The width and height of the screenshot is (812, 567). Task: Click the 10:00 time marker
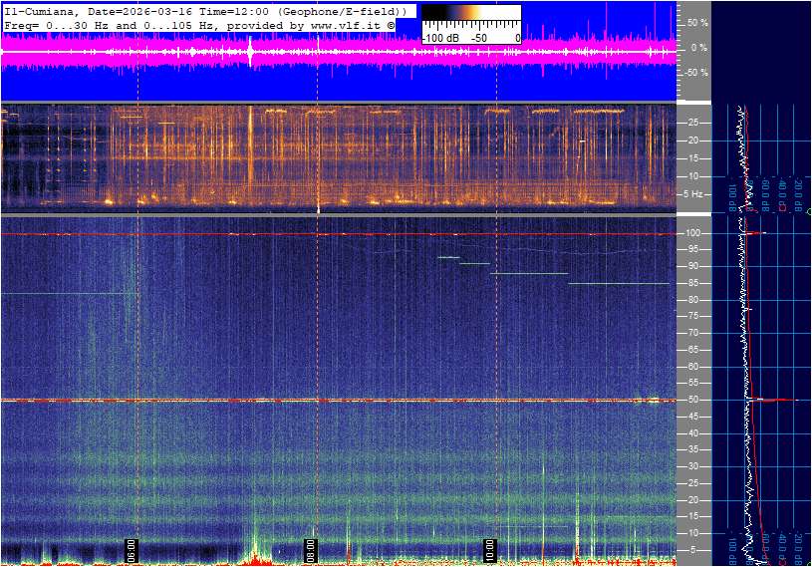pyautogui.click(x=489, y=550)
